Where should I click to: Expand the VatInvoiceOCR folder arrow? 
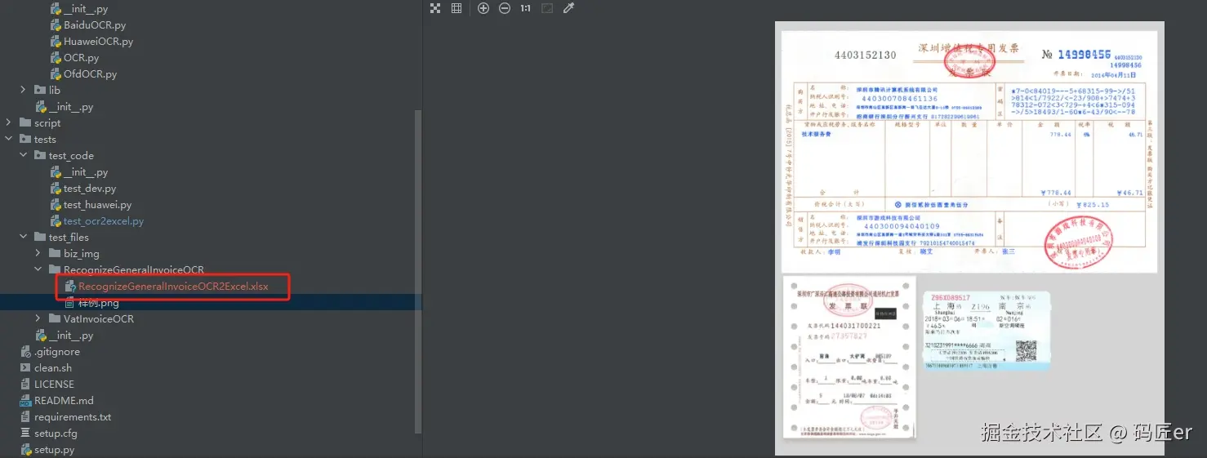[x=38, y=319]
